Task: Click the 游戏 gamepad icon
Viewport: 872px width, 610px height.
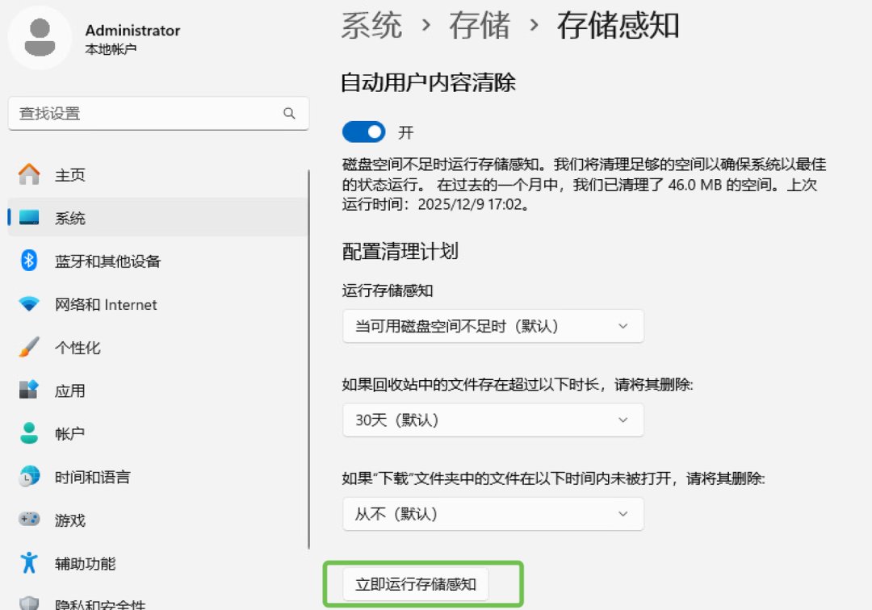Action: [29, 520]
